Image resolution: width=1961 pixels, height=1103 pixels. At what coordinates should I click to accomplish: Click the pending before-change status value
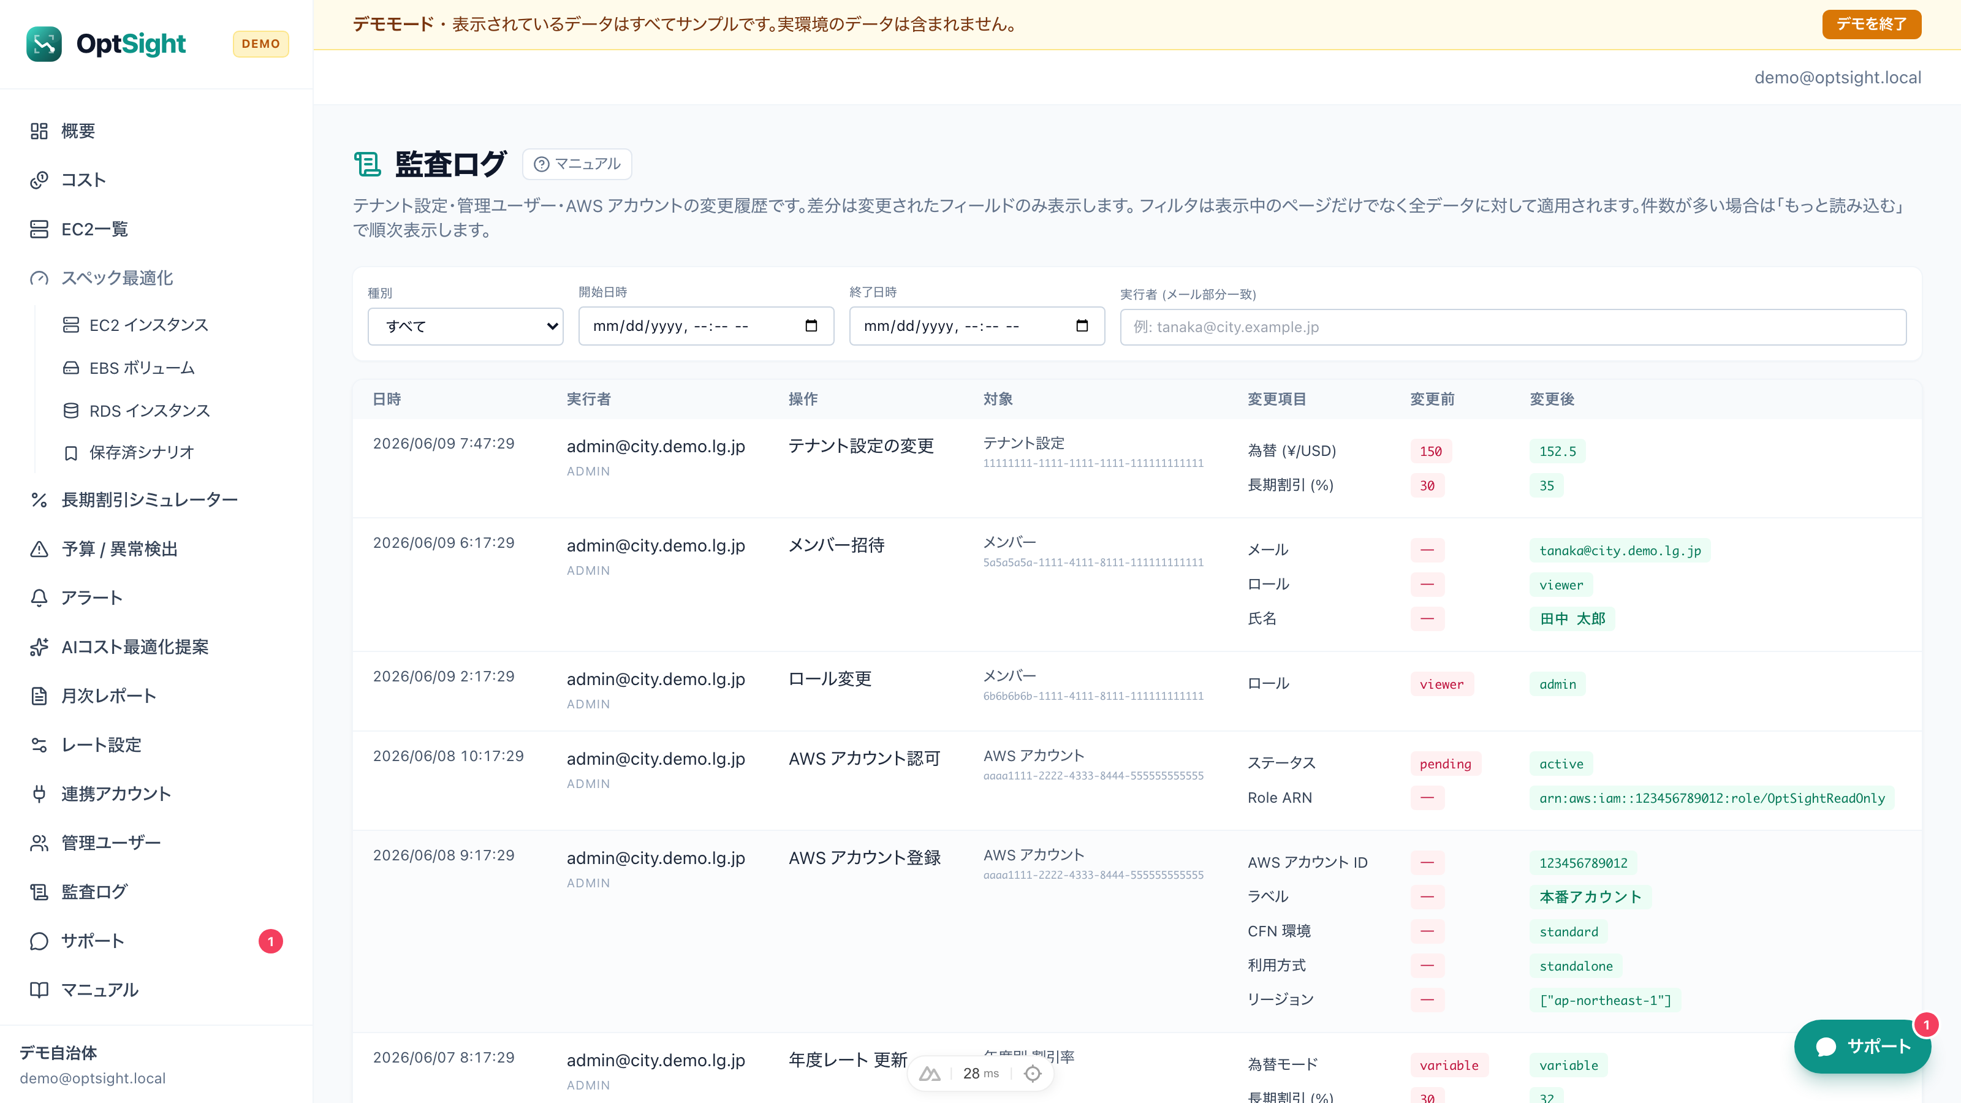click(x=1445, y=764)
